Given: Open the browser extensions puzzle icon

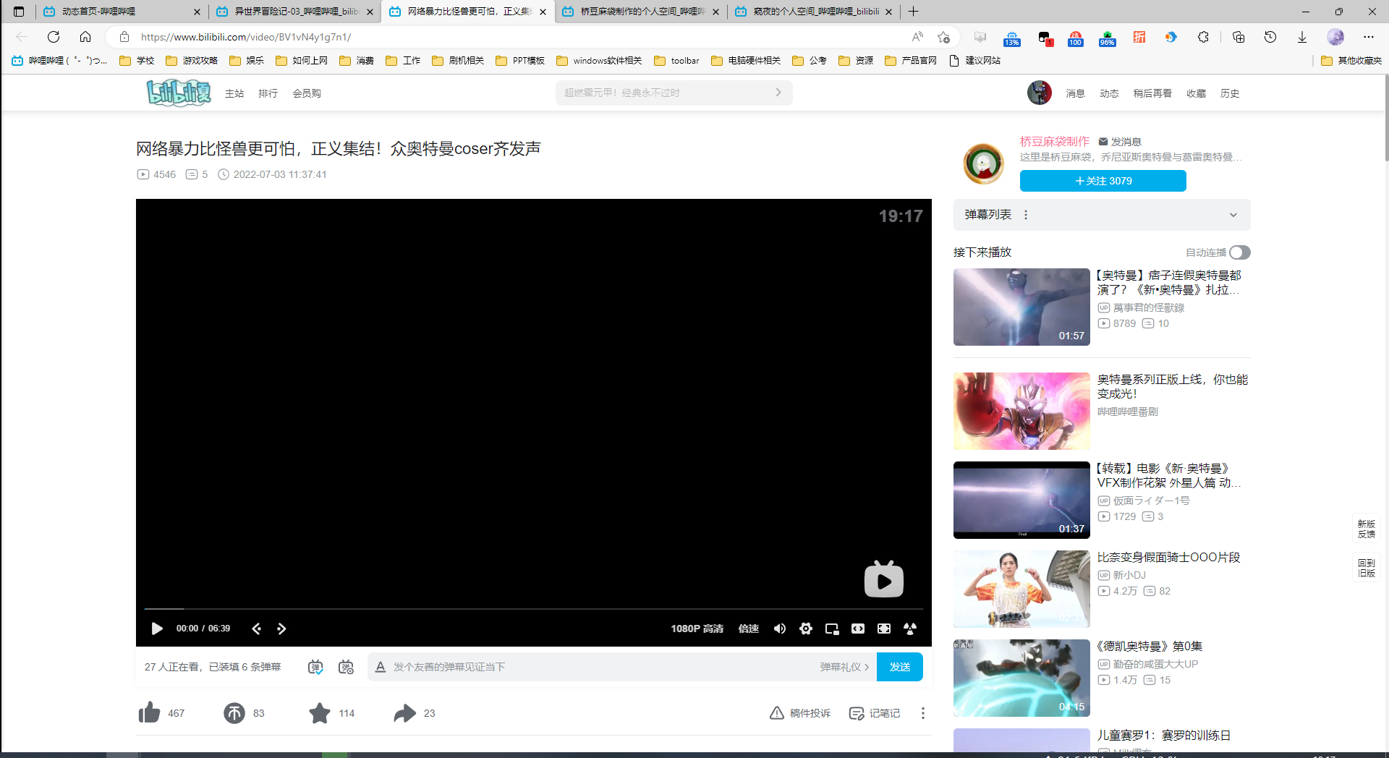Looking at the screenshot, I should pyautogui.click(x=1203, y=37).
